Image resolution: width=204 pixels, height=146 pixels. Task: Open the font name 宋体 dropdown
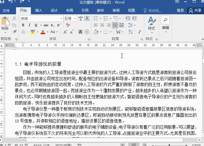click(61, 18)
